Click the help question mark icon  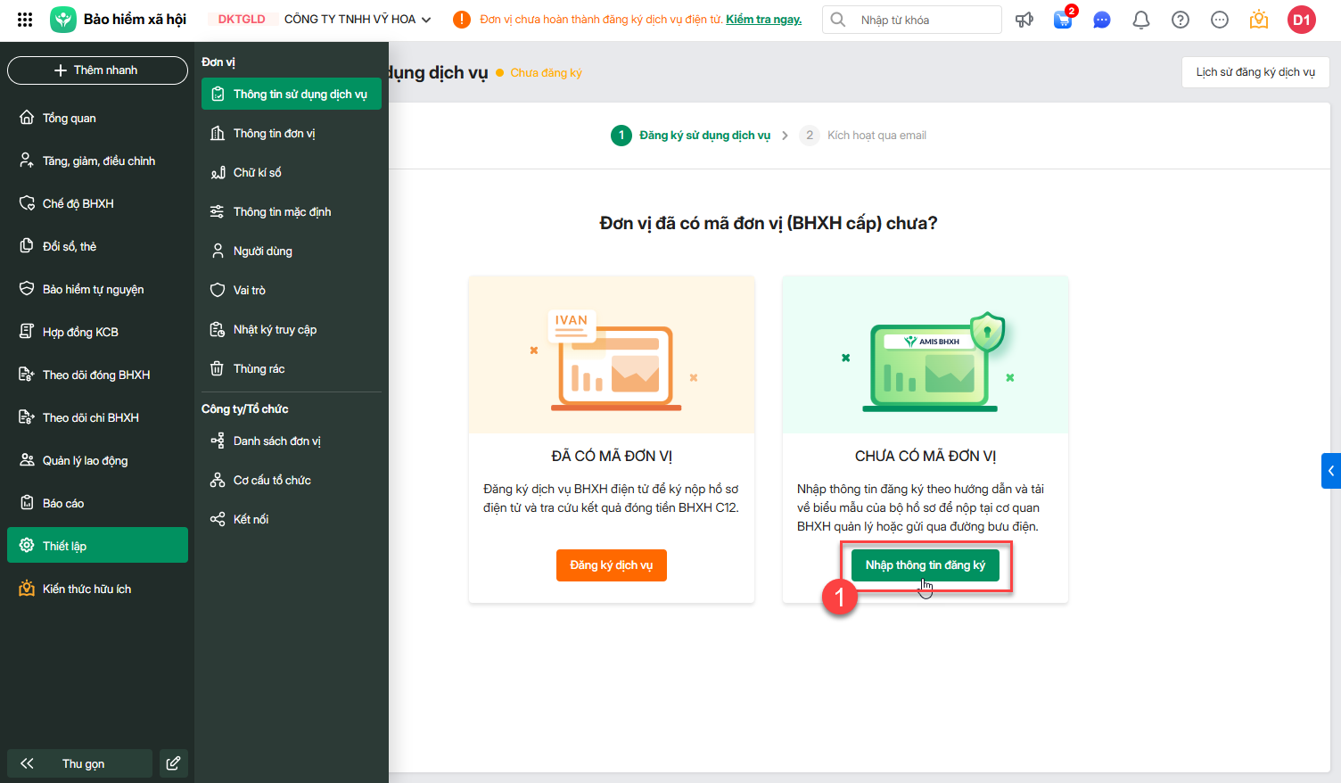pos(1181,20)
